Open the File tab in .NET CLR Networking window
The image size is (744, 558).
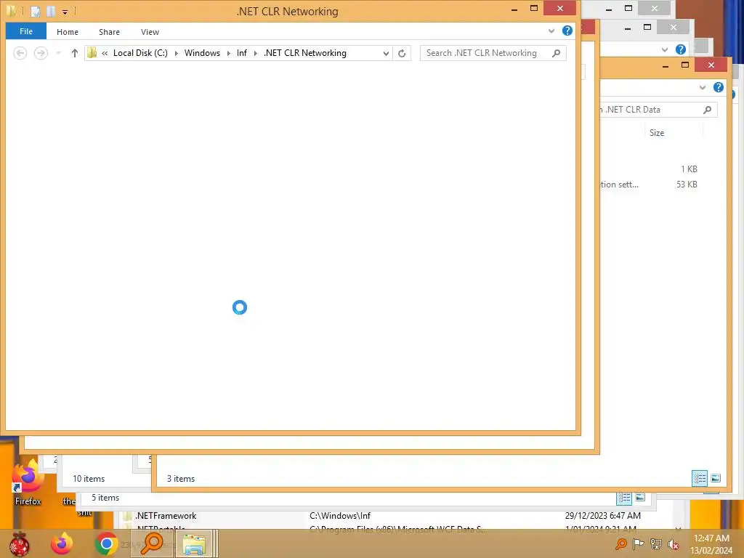coord(26,31)
